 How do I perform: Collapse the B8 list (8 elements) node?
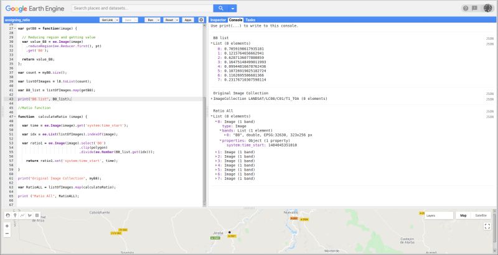click(212, 43)
